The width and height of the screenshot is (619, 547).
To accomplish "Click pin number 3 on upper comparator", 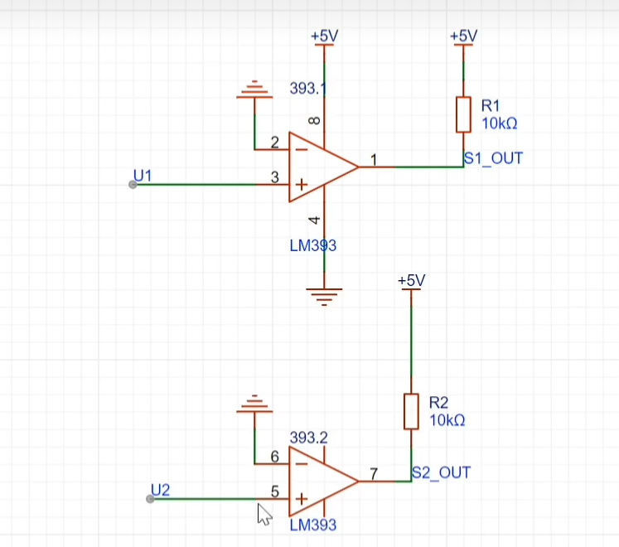I will pos(275,177).
